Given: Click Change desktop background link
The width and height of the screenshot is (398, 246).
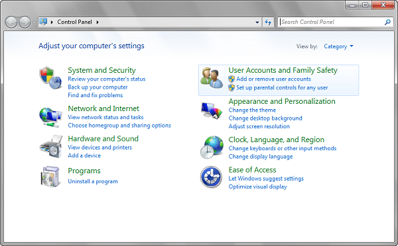Looking at the screenshot, I should coord(265,118).
